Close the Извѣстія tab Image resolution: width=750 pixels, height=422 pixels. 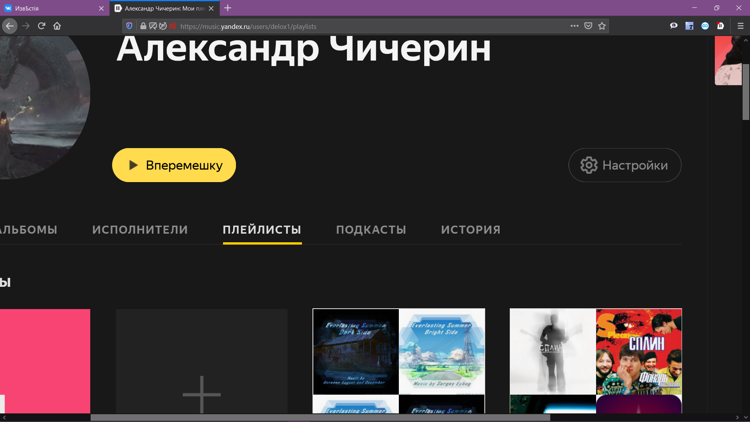[x=102, y=8]
